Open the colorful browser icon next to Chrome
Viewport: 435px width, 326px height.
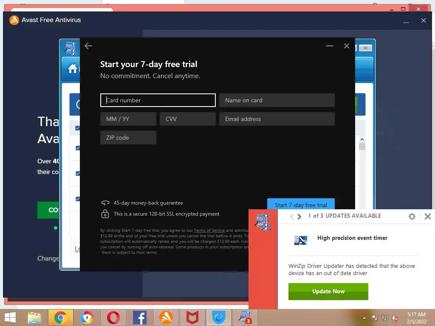point(87,318)
